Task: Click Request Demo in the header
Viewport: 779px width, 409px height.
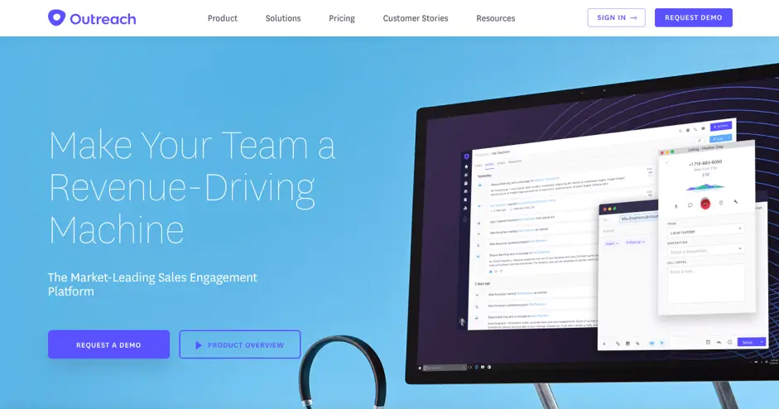Action: click(694, 18)
